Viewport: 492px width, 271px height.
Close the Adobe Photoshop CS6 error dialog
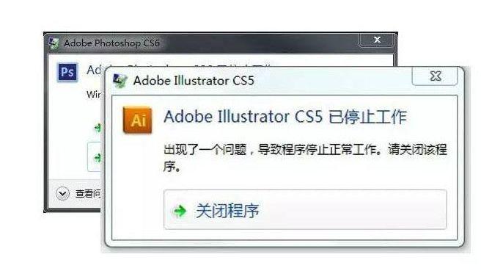[377, 40]
